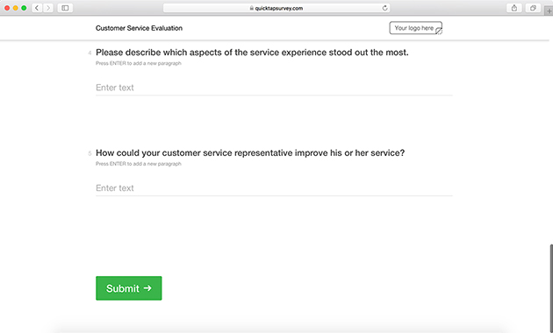The image size is (553, 333).
Task: Minimize the window with the yellow button
Action: pyautogui.click(x=15, y=8)
